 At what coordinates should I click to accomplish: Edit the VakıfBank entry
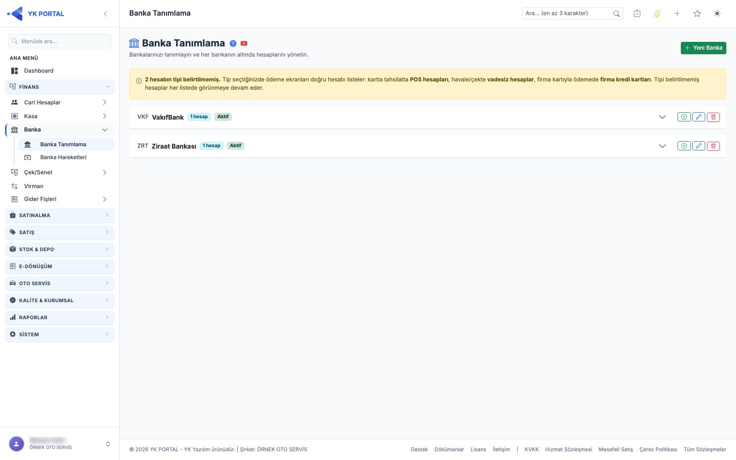[x=699, y=117]
